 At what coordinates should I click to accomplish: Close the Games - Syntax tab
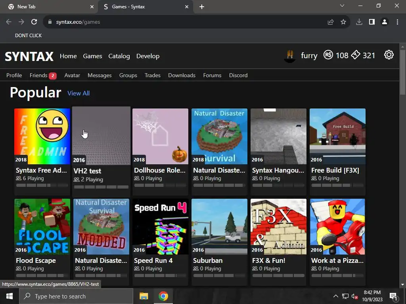click(x=187, y=7)
